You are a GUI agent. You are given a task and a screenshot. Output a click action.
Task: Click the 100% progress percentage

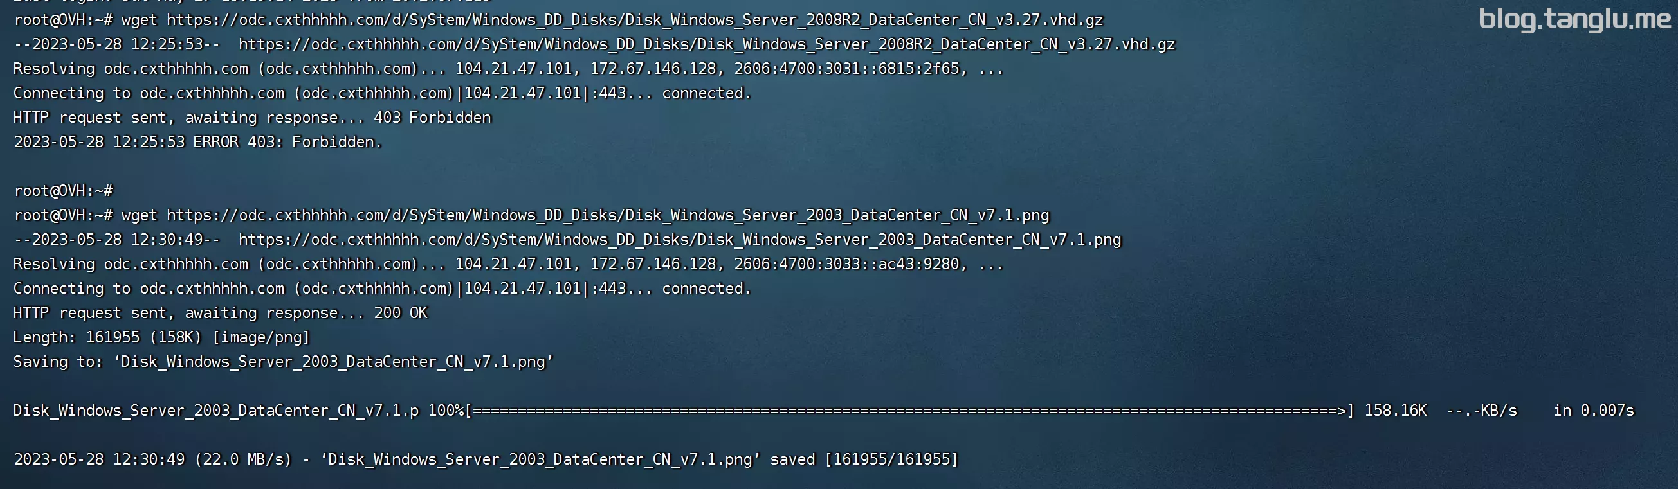pos(446,411)
